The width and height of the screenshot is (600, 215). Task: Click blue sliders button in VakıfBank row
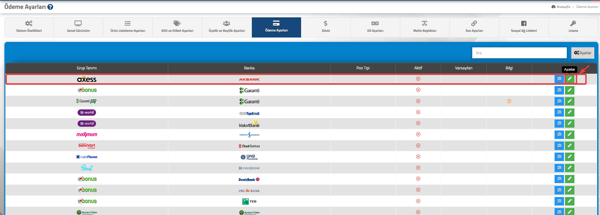(x=559, y=123)
